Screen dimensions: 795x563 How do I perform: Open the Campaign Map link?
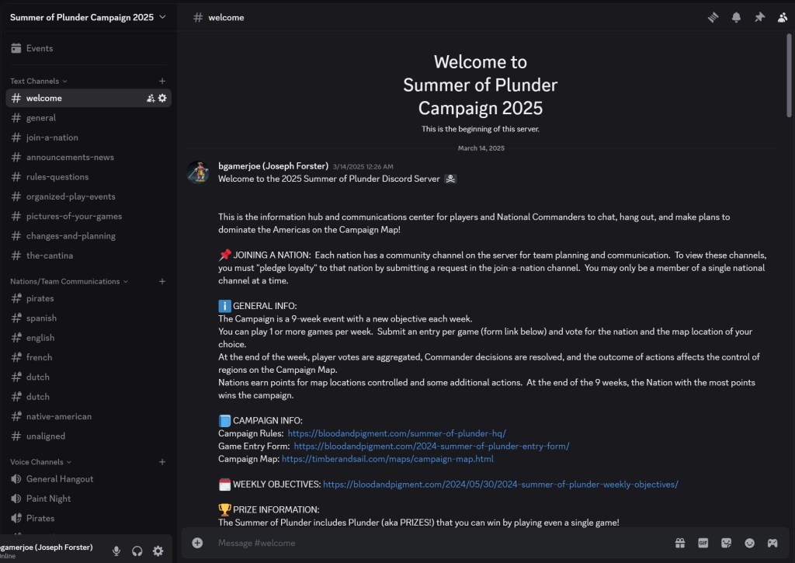(x=387, y=459)
